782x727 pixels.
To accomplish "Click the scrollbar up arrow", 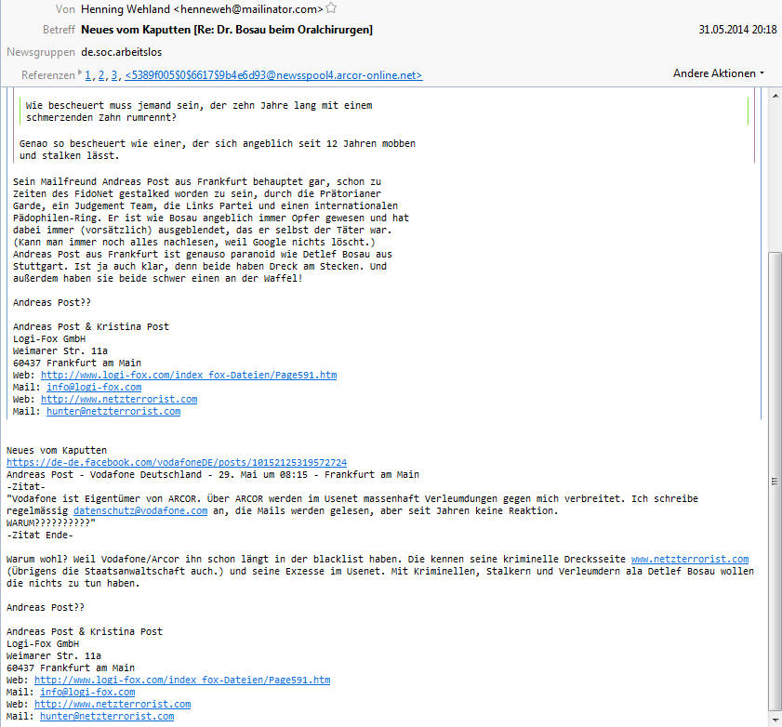I will point(775,95).
